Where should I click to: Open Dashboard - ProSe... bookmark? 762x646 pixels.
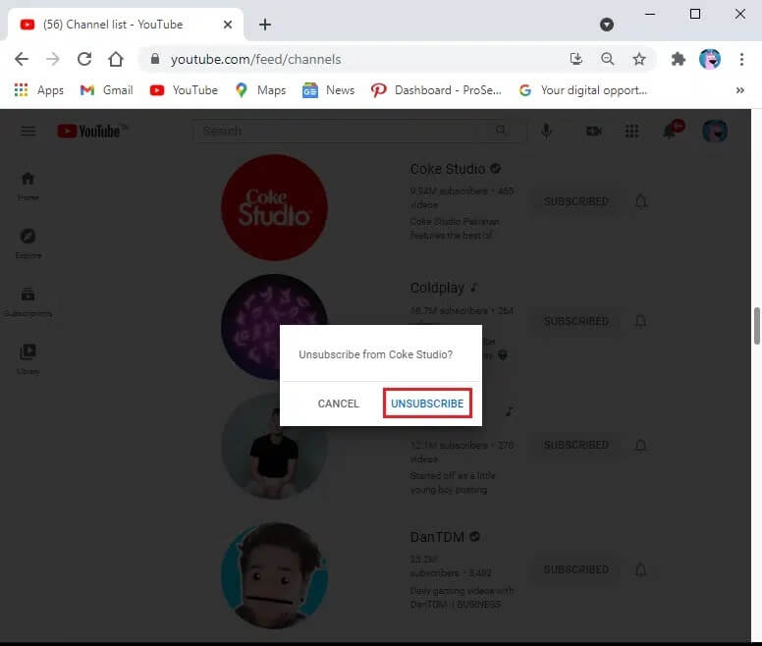coord(436,90)
